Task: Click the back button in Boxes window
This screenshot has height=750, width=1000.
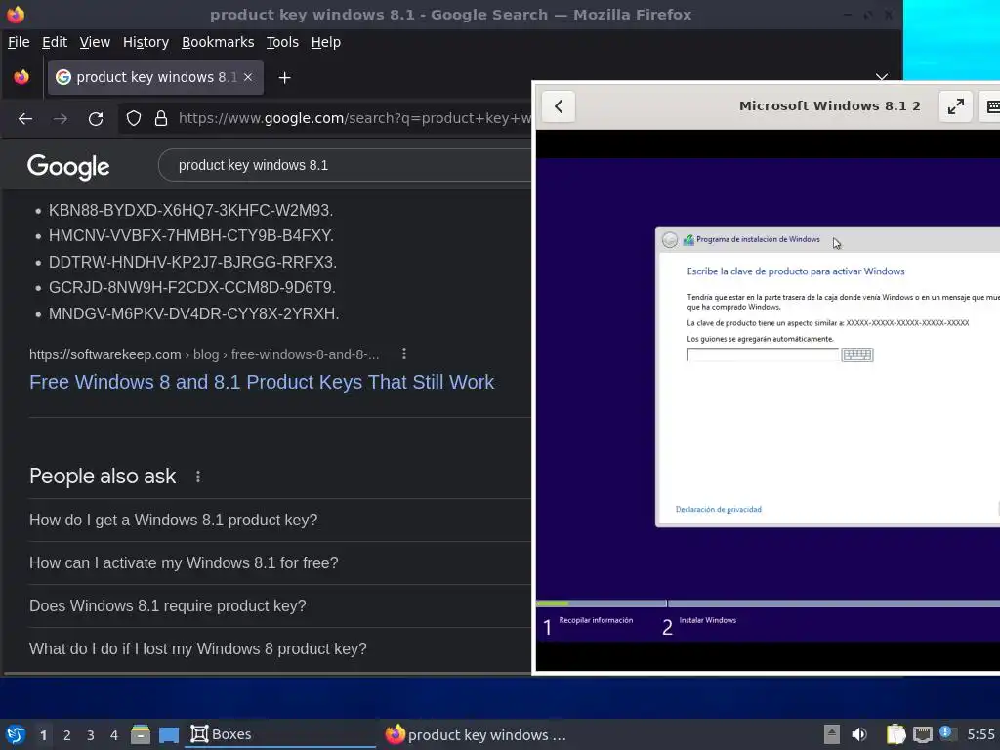Action: coord(559,106)
